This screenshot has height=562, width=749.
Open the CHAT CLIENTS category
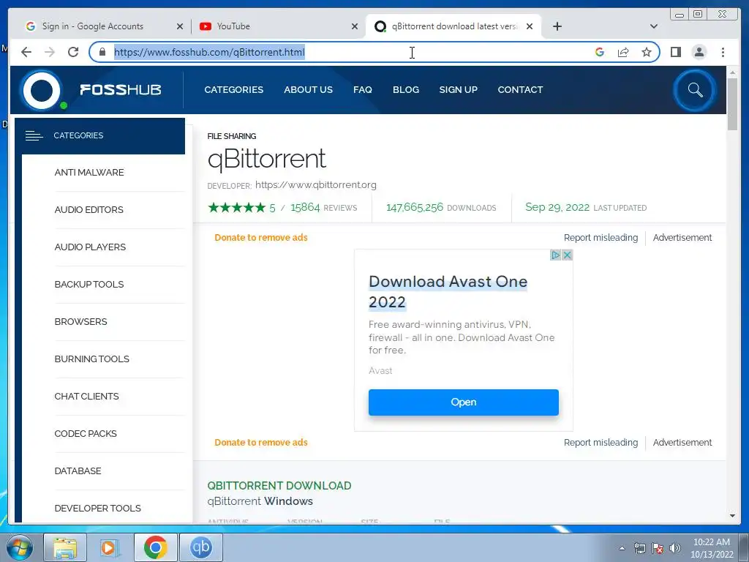click(x=86, y=396)
